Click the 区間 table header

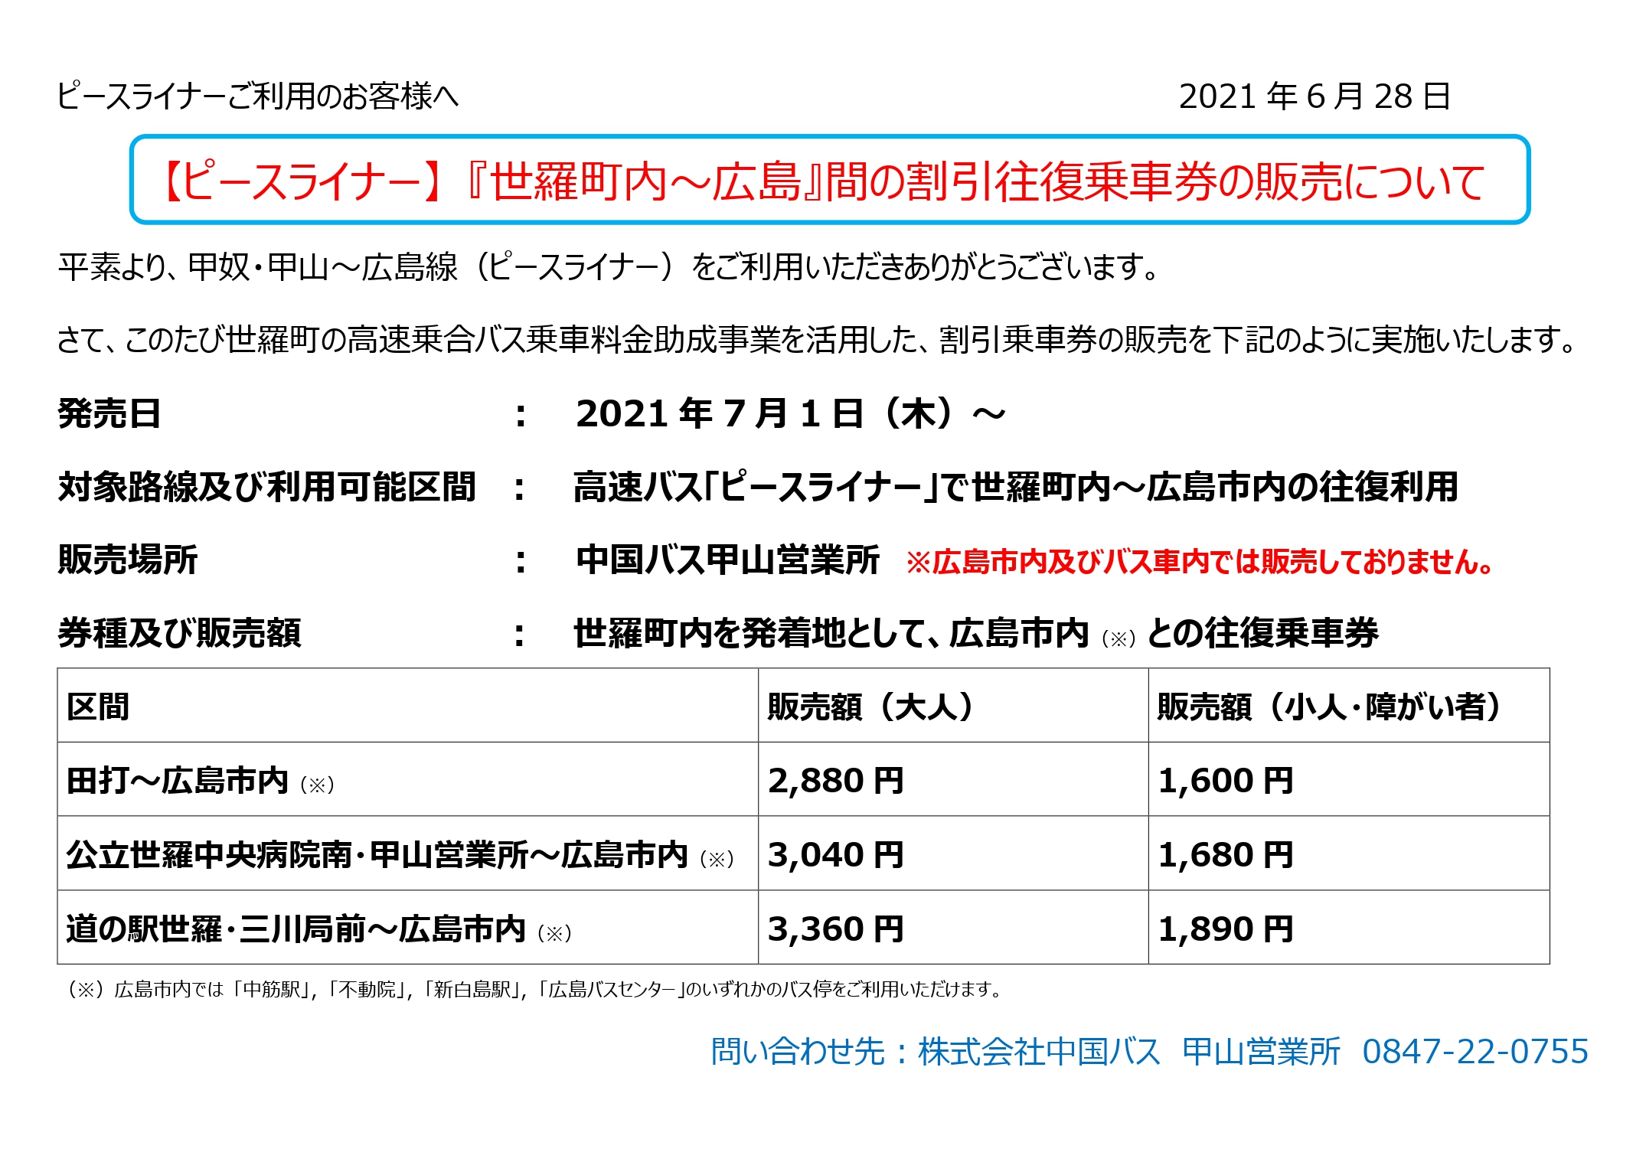pos(98,706)
